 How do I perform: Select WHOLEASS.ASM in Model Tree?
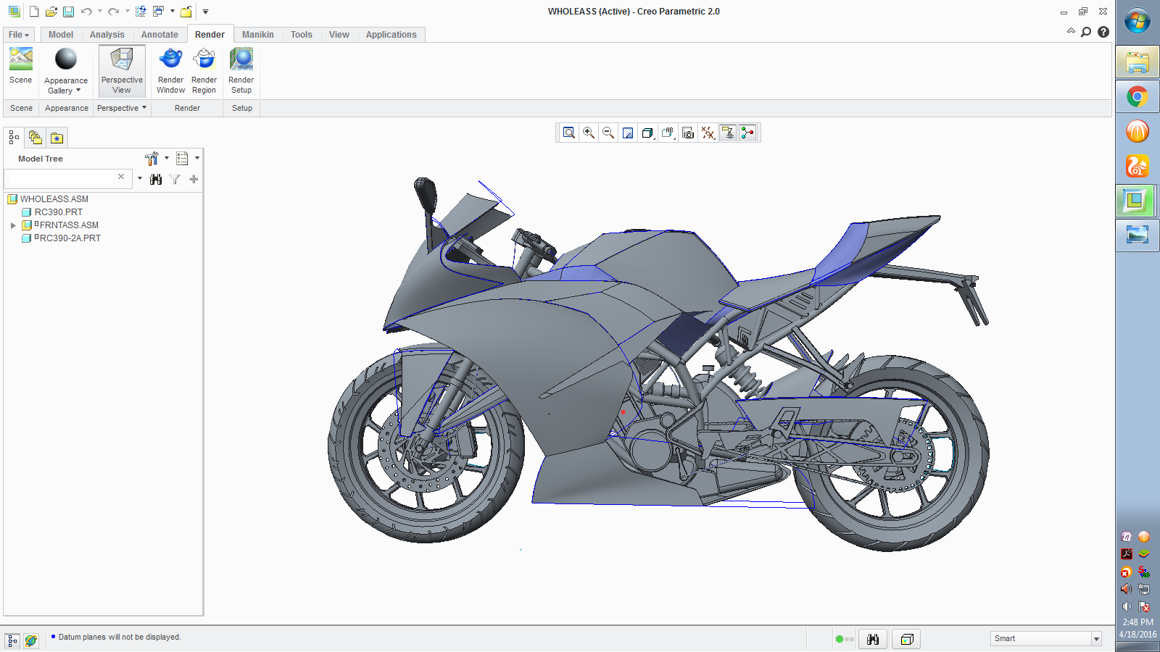54,199
